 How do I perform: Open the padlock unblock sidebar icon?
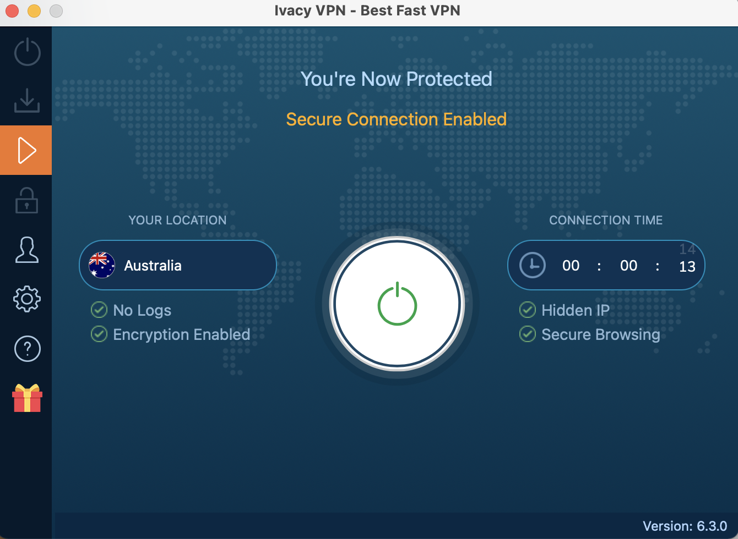pyautogui.click(x=26, y=200)
